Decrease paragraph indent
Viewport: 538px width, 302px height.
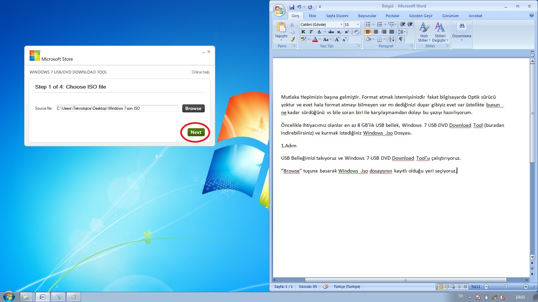point(402,24)
